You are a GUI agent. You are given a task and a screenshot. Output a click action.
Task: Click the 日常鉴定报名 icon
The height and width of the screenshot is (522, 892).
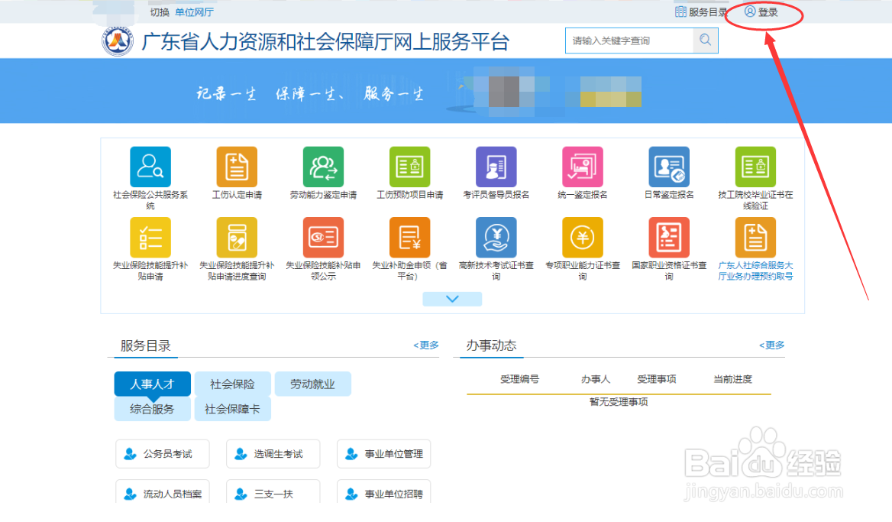point(667,168)
